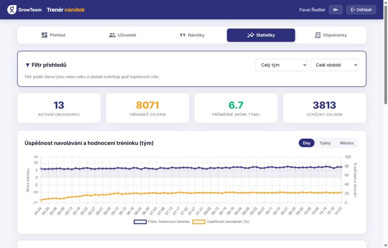Screen dimensions: 388x248
Task: Open the Objednávky tab
Action: 330,35
